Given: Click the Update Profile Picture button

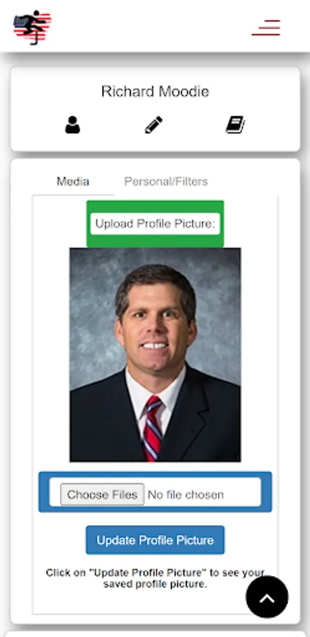Looking at the screenshot, I should click(x=155, y=540).
